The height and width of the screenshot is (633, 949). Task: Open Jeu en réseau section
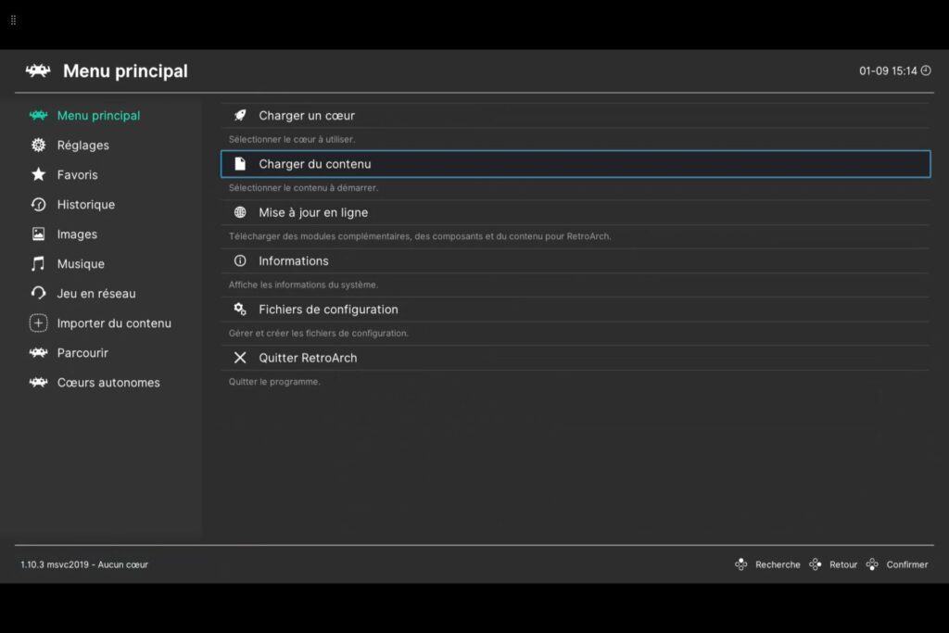point(96,294)
